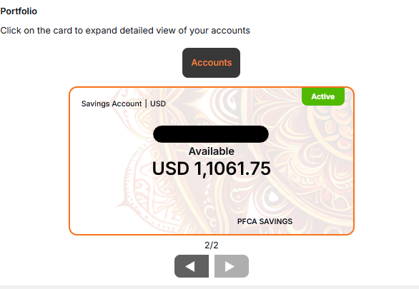The width and height of the screenshot is (419, 289).
Task: Click the Portfolio heading
Action: pos(19,11)
